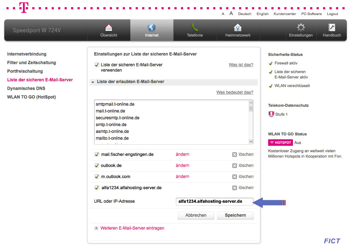Image resolution: width=350 pixels, height=250 pixels.
Task: Click Logout in the top bar
Action: pos(332,14)
